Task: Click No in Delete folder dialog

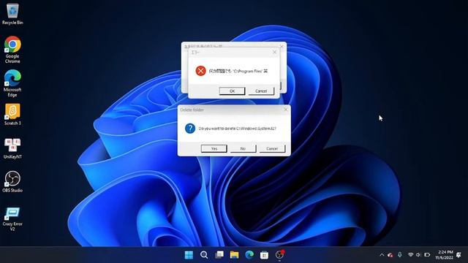Action: pos(243,148)
